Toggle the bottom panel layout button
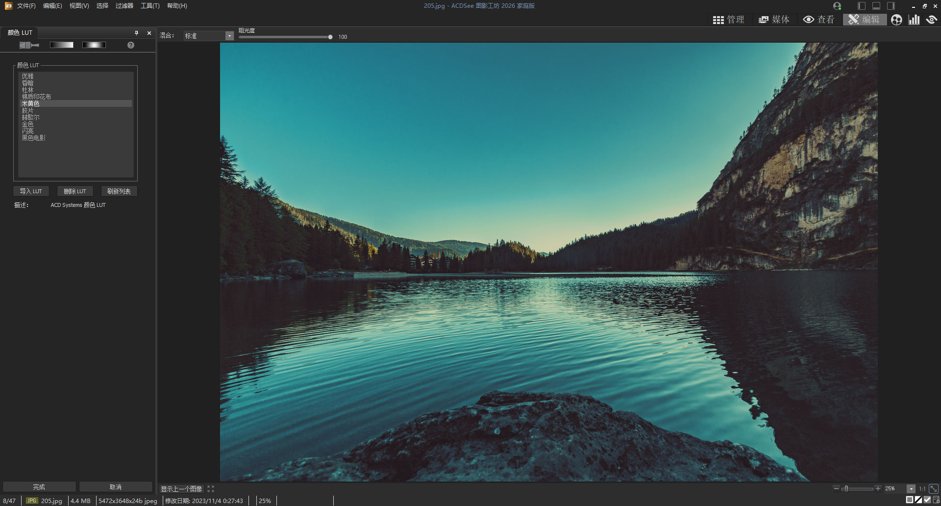This screenshot has height=506, width=941. [x=876, y=6]
